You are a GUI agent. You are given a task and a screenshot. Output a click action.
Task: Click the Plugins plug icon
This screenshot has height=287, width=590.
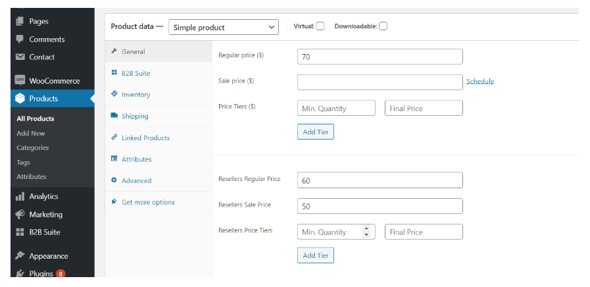[x=20, y=273]
